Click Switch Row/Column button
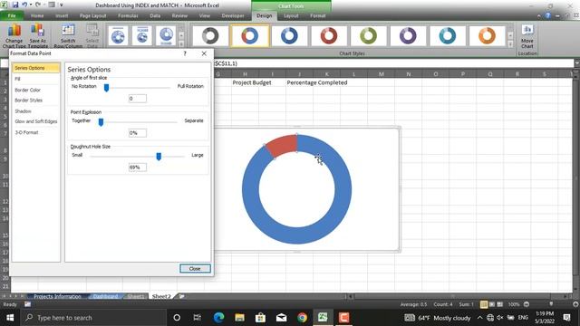Screen dimensions: 580x326 point(68,35)
